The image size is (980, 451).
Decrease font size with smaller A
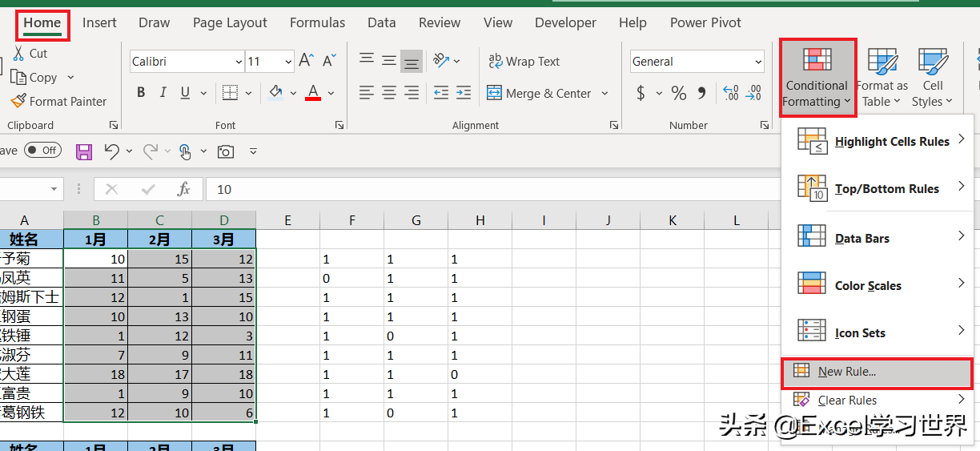[329, 61]
